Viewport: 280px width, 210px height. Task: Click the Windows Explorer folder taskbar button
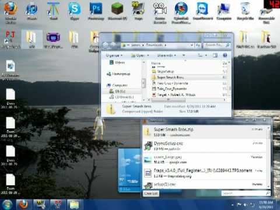tap(75, 205)
